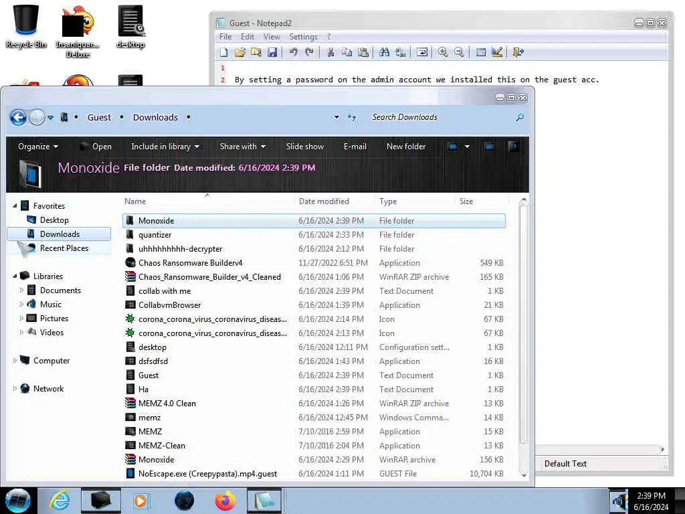The height and width of the screenshot is (514, 685).
Task: Click Replace icon in Notepad2 toolbar
Action: (x=401, y=52)
